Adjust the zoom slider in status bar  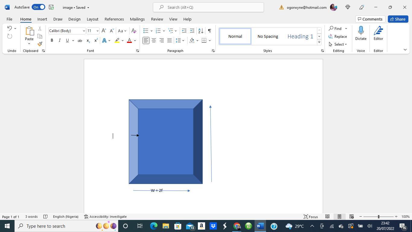click(379, 217)
